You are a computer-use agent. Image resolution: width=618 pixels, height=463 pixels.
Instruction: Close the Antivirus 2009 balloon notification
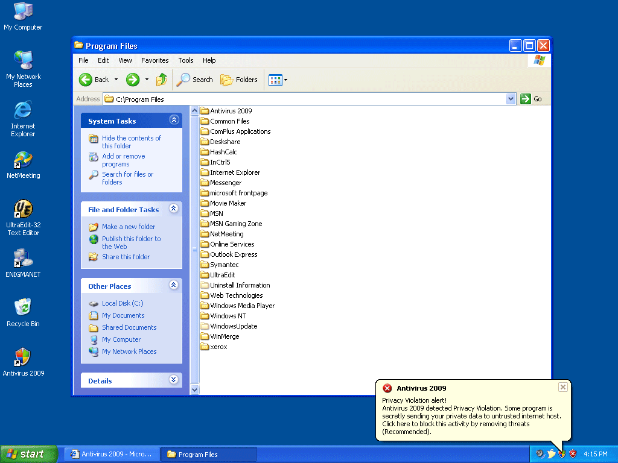562,387
